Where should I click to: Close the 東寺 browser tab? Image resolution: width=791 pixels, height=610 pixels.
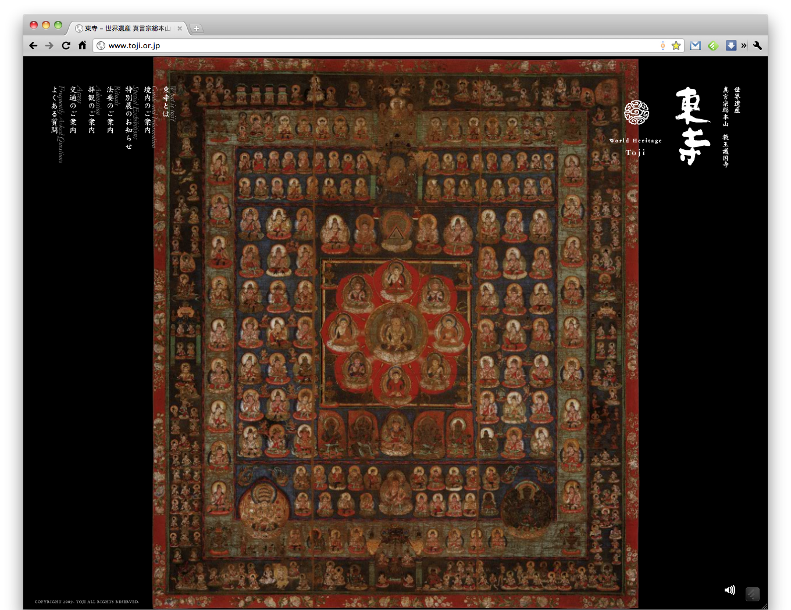(180, 28)
